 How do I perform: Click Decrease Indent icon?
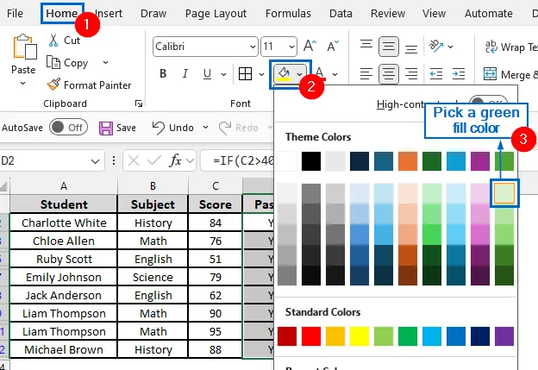[436, 74]
